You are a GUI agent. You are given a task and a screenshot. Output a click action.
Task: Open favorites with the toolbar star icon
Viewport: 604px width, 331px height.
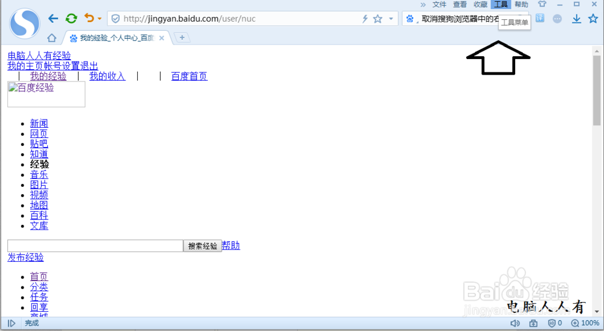coord(593,18)
